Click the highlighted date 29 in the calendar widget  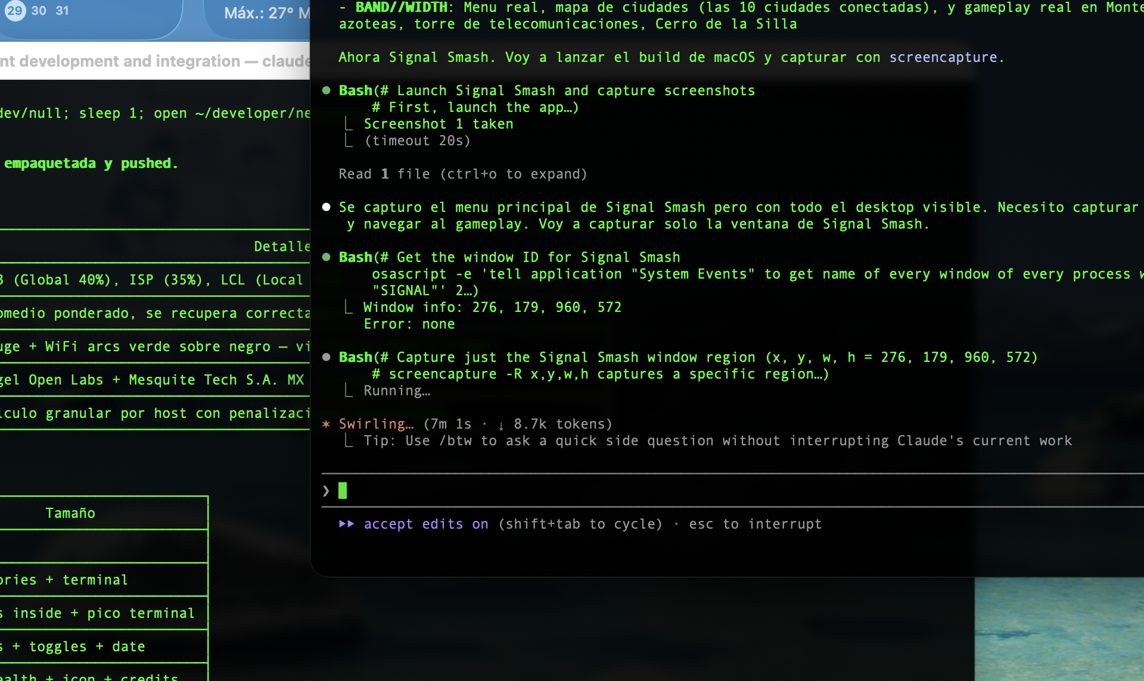(15, 11)
